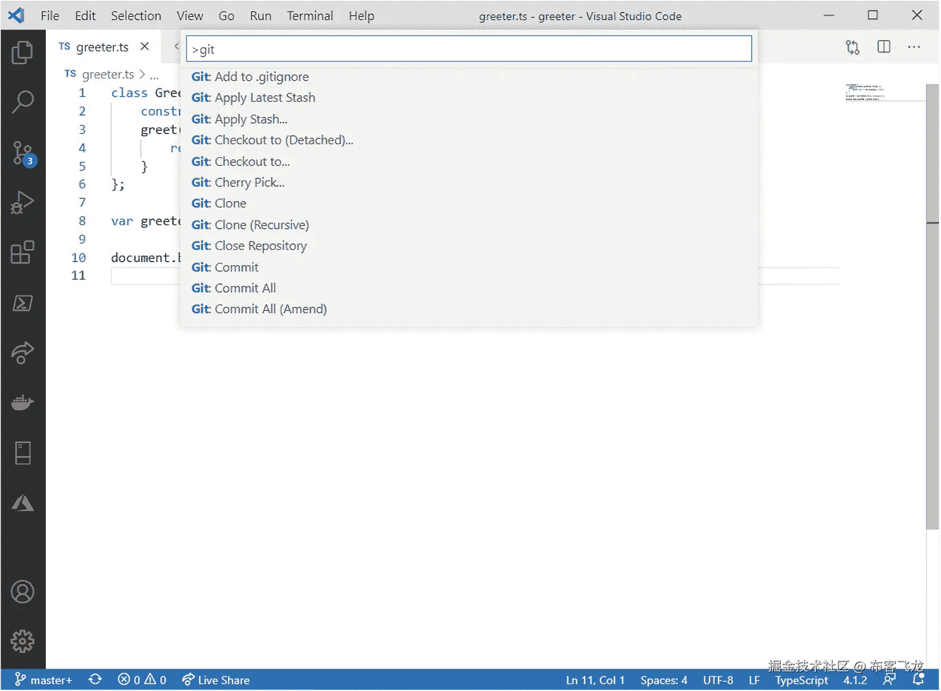Screen dimensions: 941x691
Task: Change end of line sequence LF
Action: point(754,680)
